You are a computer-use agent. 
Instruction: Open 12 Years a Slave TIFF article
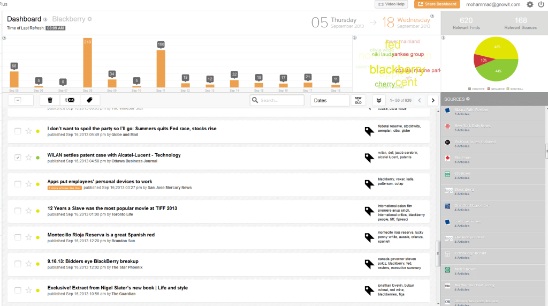click(x=112, y=208)
